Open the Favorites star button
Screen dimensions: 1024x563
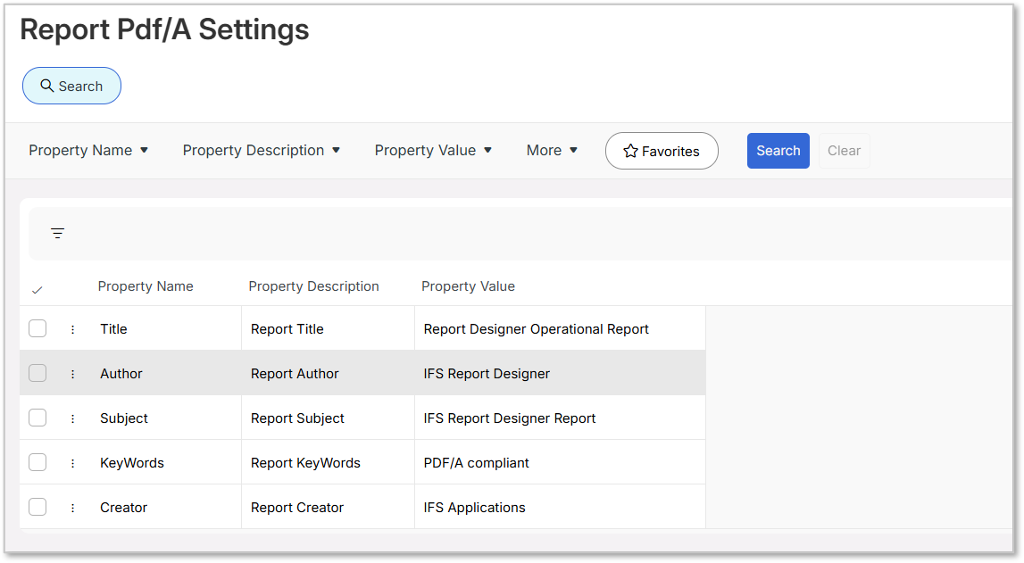click(x=662, y=152)
